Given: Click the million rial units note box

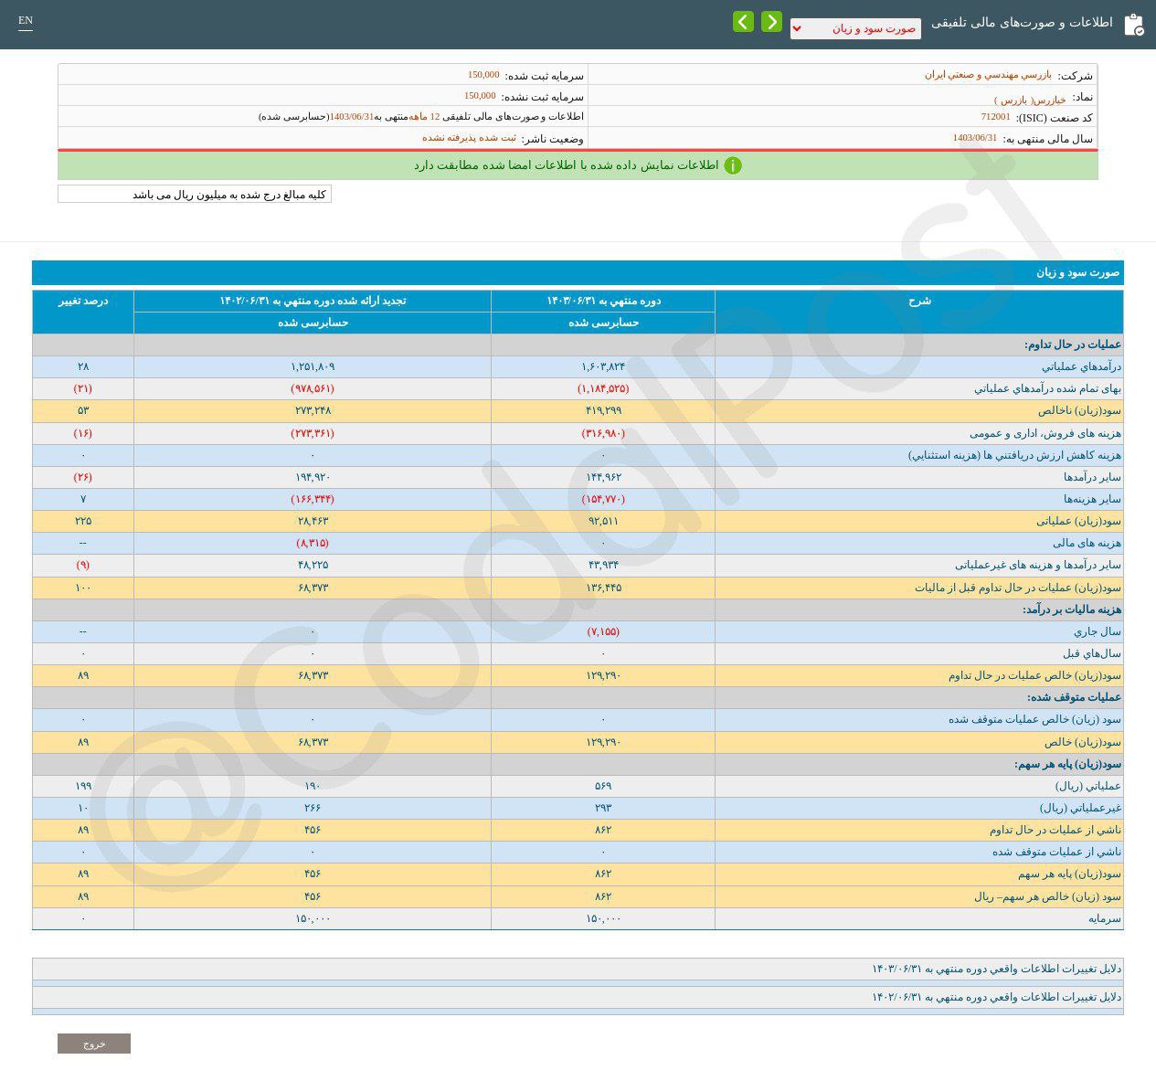Looking at the screenshot, I should 195,194.
